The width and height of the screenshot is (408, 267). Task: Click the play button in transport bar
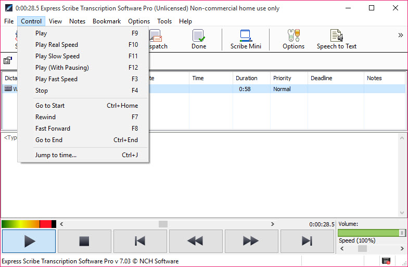tap(29, 241)
